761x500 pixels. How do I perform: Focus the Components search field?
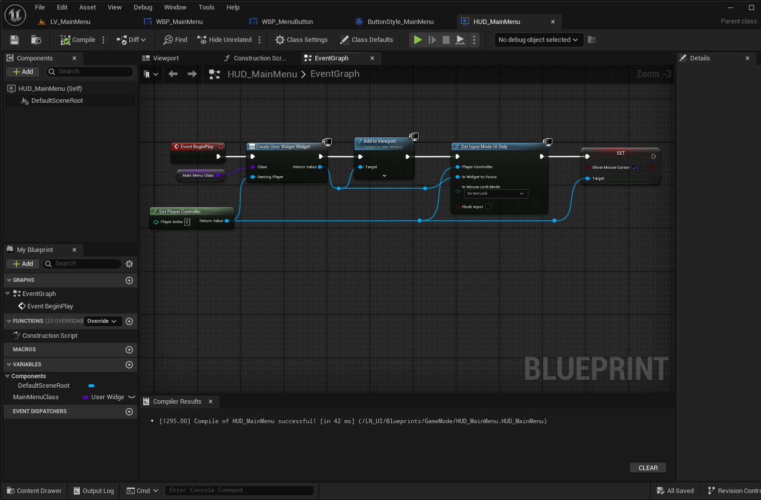(90, 72)
